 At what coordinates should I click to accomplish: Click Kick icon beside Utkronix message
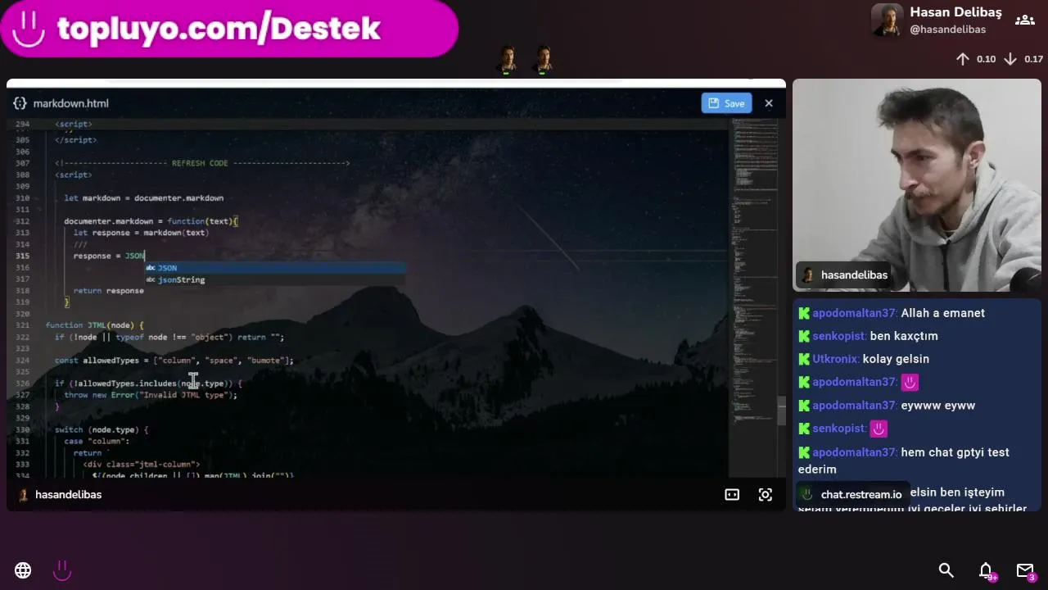coord(804,359)
